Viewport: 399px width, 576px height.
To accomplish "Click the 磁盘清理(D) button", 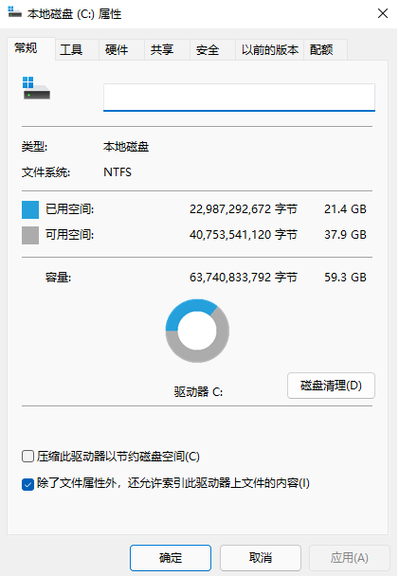I will tap(331, 386).
